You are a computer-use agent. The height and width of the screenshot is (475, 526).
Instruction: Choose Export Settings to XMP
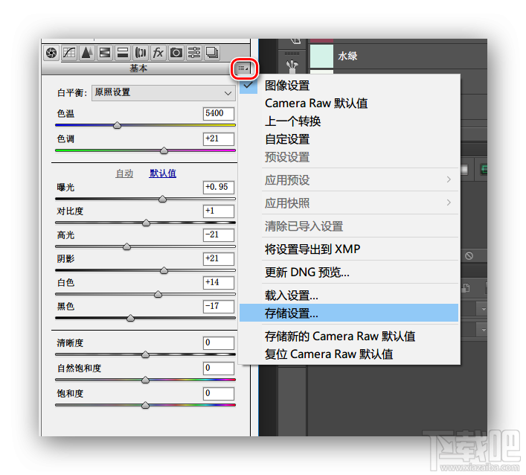349,249
